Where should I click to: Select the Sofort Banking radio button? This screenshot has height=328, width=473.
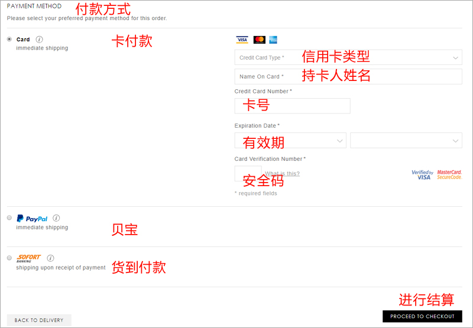[9, 258]
